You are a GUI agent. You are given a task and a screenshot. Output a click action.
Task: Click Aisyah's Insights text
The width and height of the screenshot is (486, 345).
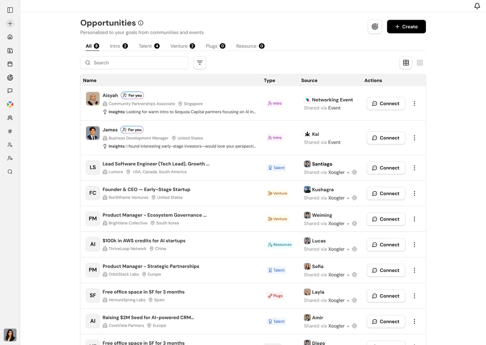(182, 112)
